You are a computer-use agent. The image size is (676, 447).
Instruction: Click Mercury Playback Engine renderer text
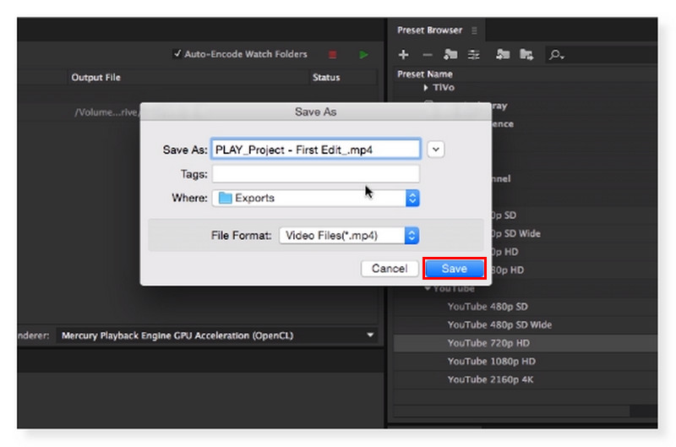(177, 335)
